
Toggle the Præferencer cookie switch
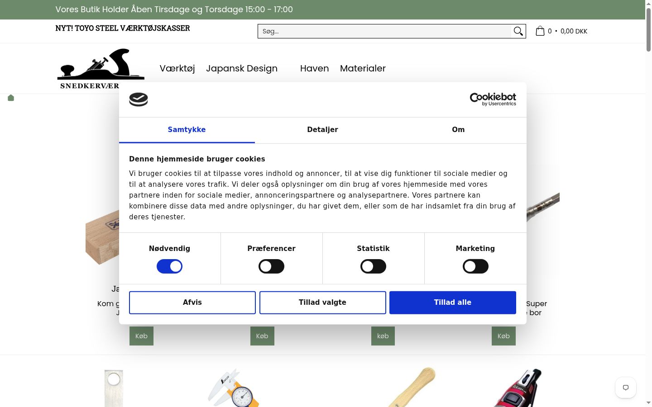click(271, 266)
